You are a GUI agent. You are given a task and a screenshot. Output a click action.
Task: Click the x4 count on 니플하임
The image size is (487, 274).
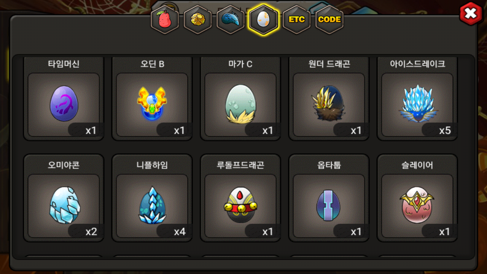[x=180, y=232]
